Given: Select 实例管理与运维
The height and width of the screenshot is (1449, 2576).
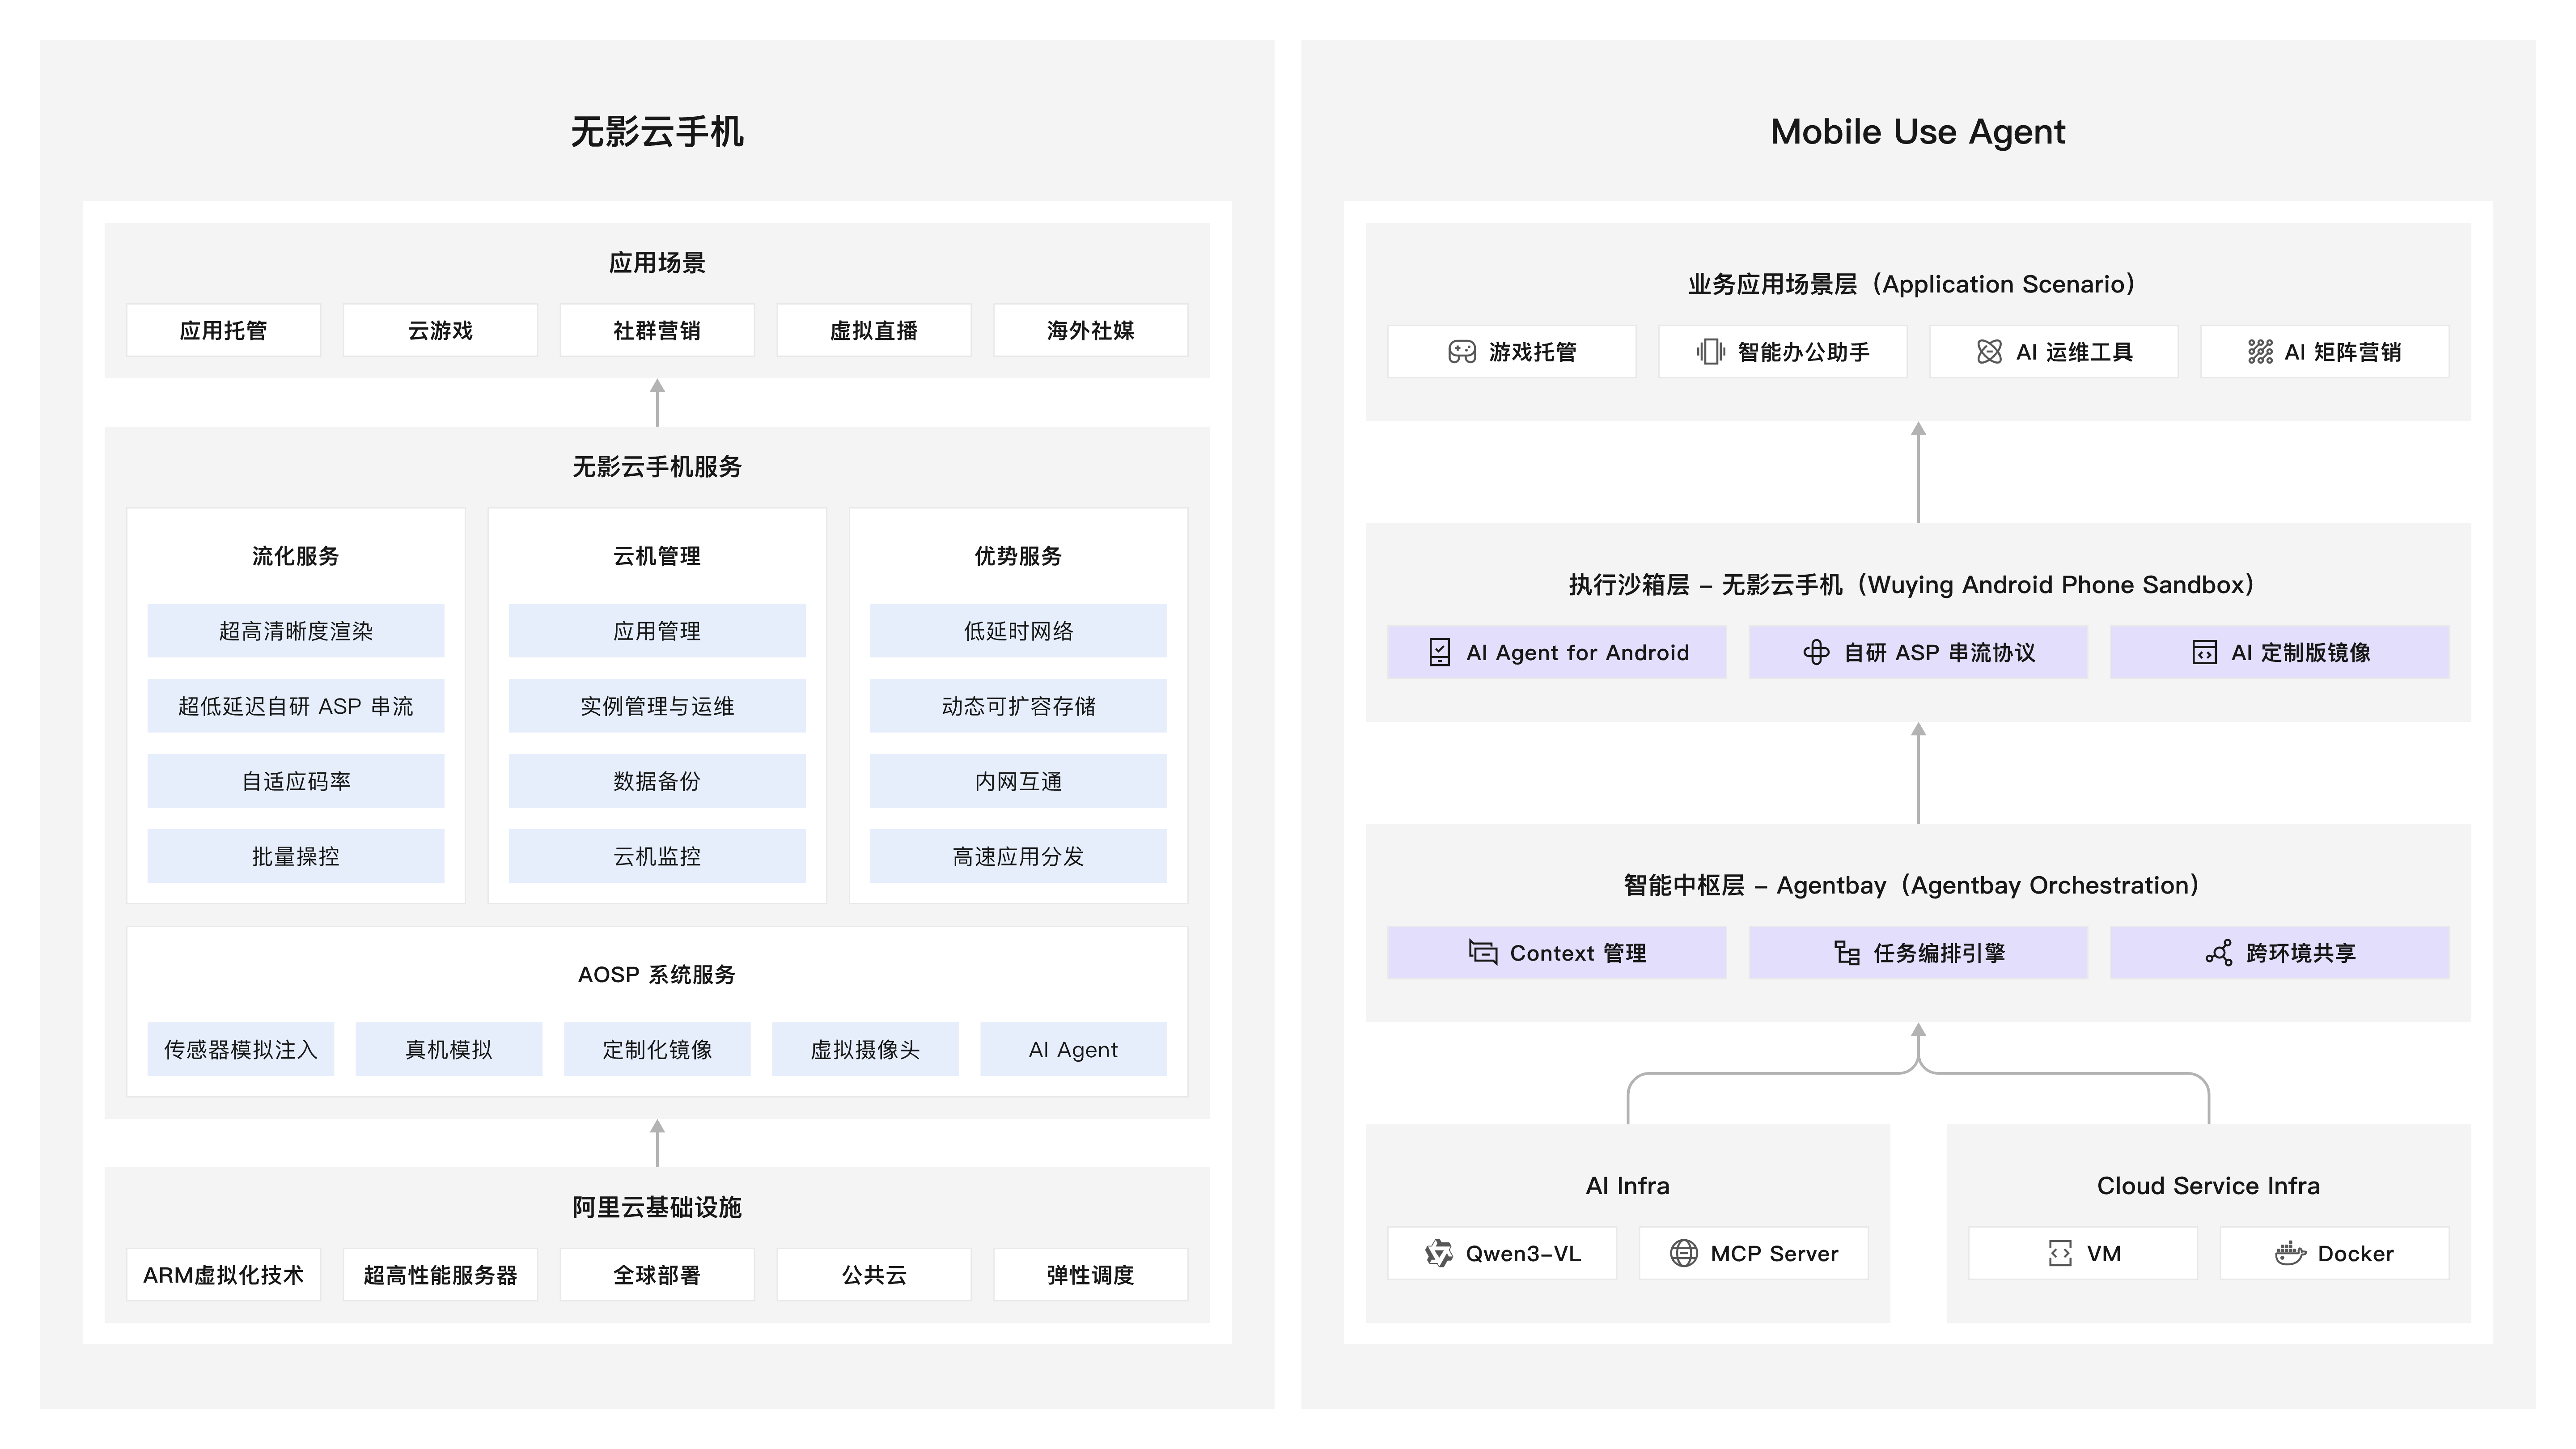Looking at the screenshot, I should [x=657, y=706].
